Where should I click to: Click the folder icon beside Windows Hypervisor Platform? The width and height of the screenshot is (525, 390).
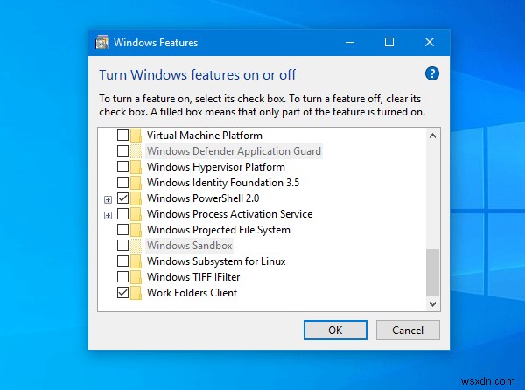(136, 167)
